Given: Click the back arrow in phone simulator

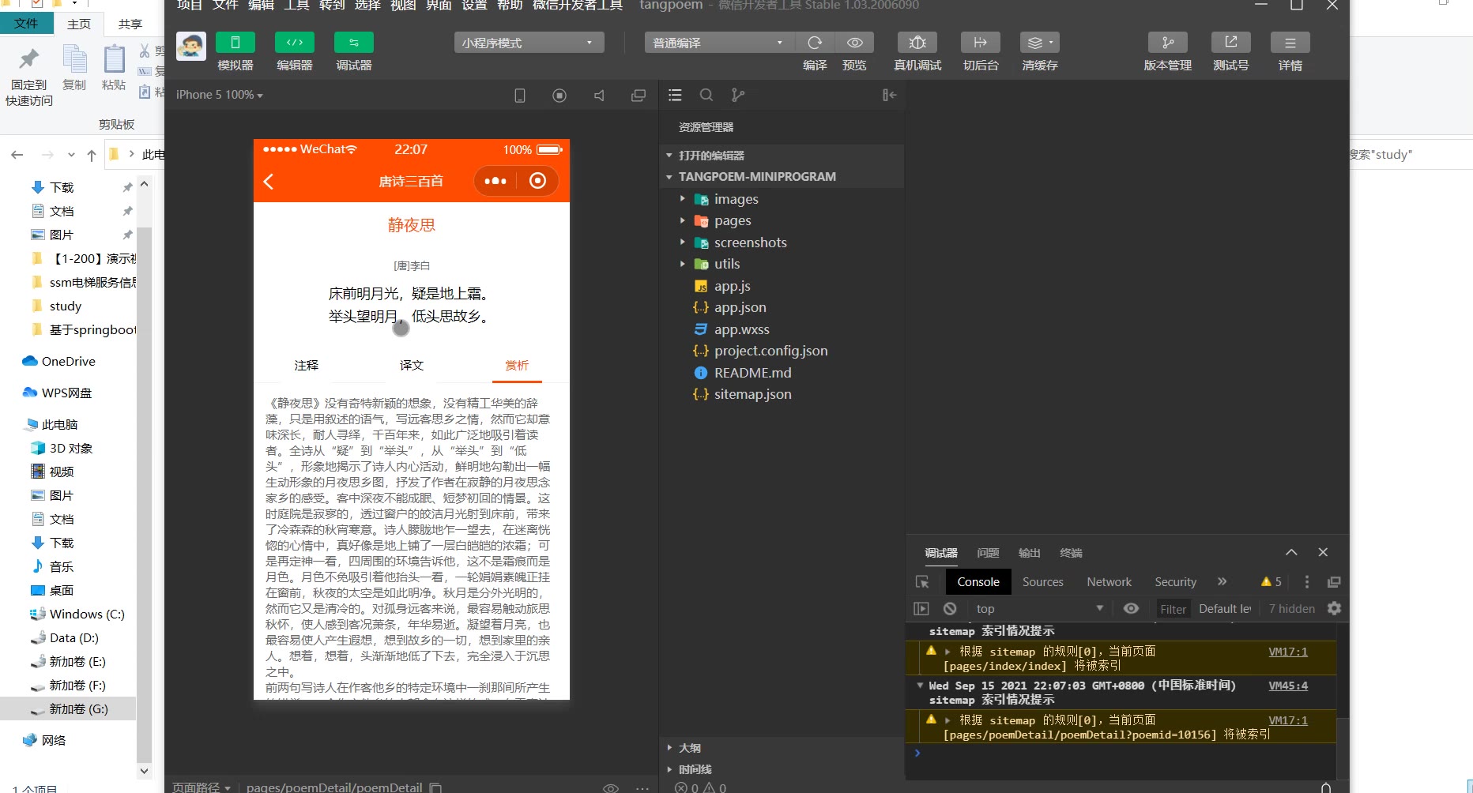Looking at the screenshot, I should (x=269, y=182).
